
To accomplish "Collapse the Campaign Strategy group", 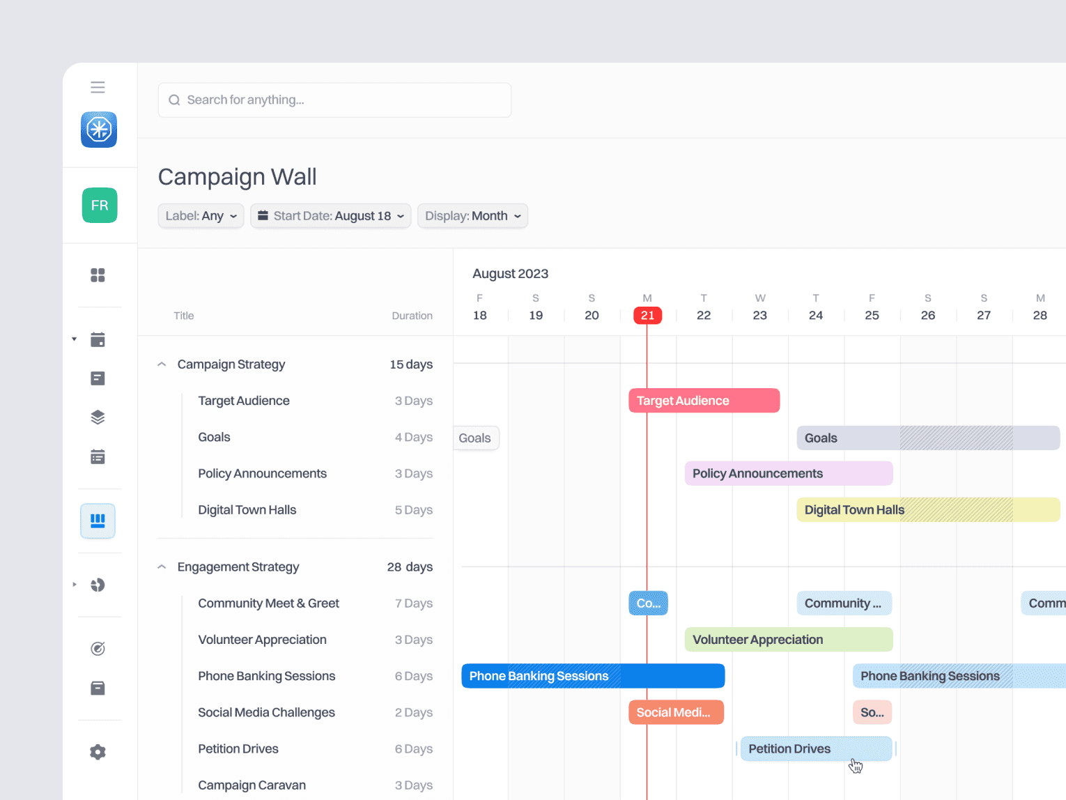I will pos(161,364).
